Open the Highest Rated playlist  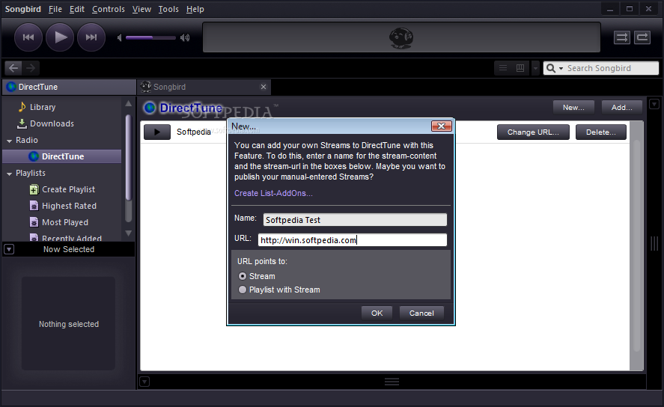[x=69, y=206]
